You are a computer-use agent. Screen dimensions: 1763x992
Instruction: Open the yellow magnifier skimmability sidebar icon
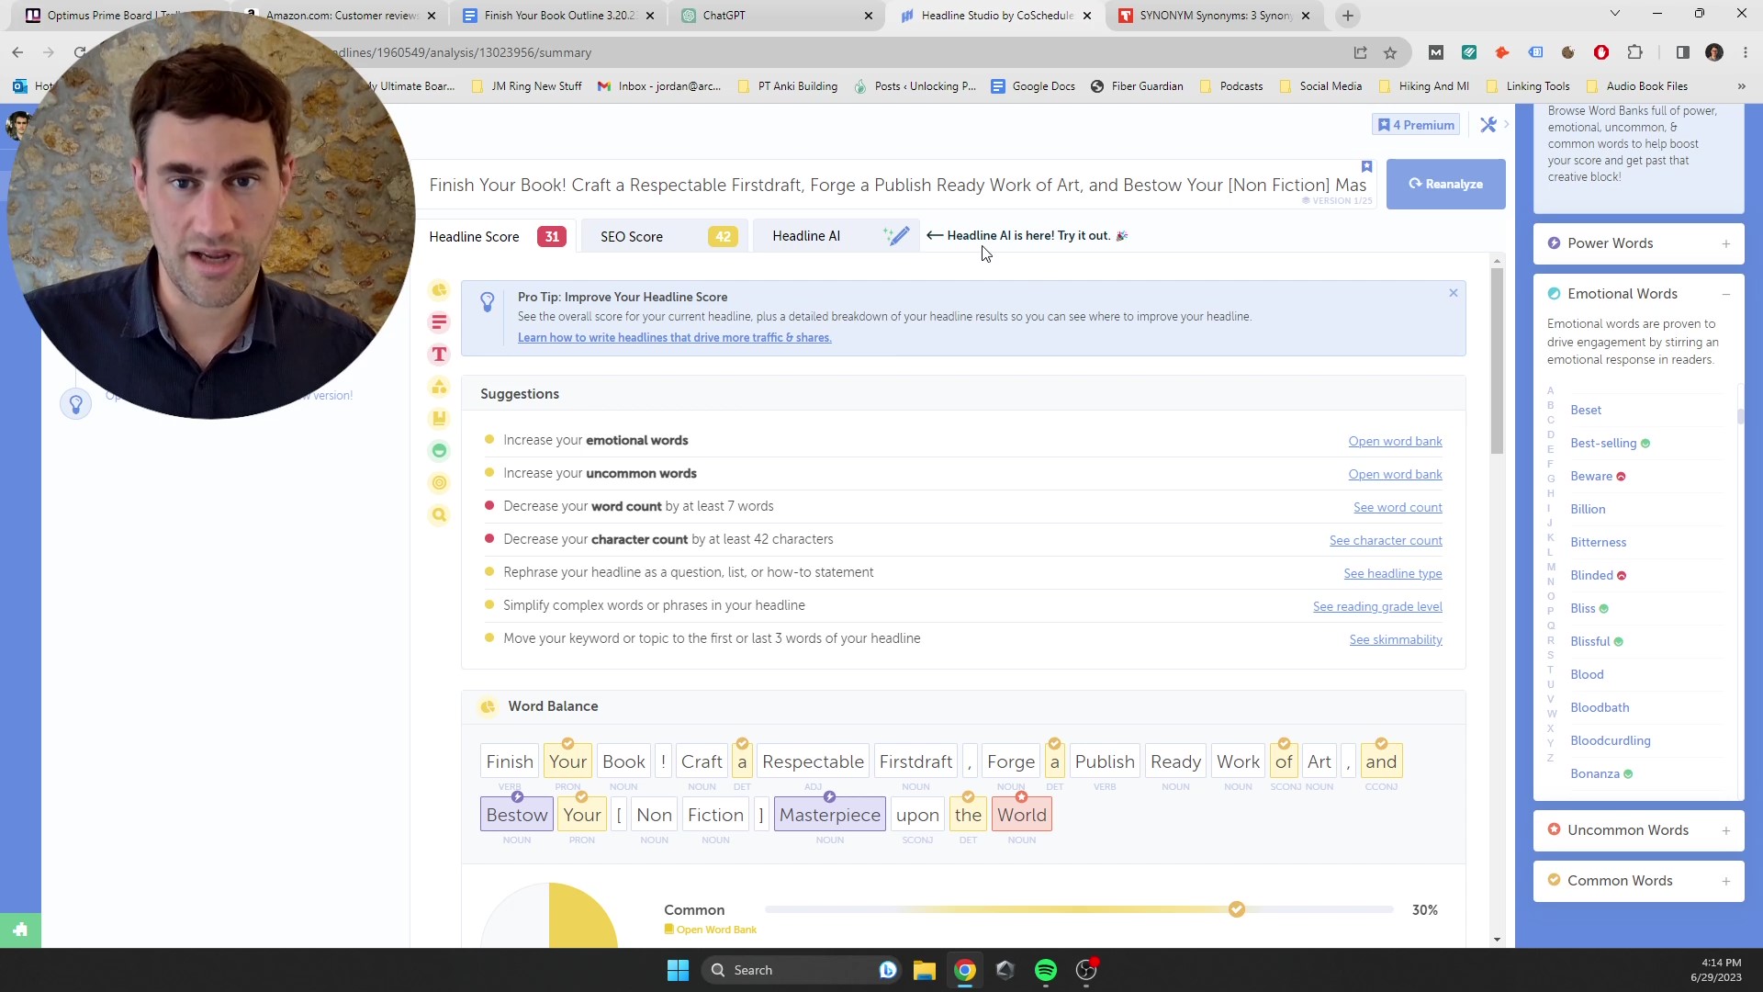click(x=439, y=515)
